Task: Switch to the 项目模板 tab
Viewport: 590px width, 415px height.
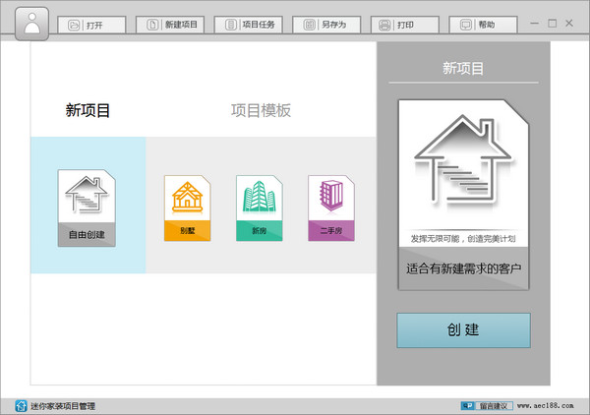Action: point(261,110)
